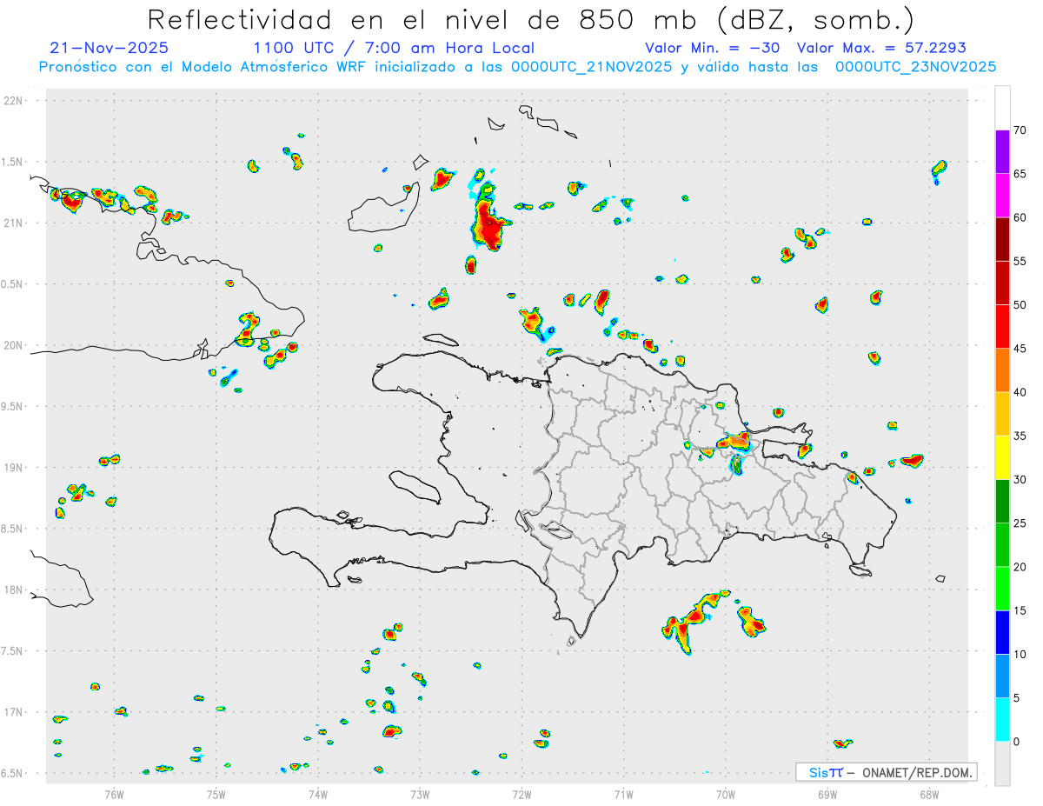Viewport: 1043px width, 806px height.
Task: Select the '75W' longitude label
Action: [x=216, y=794]
